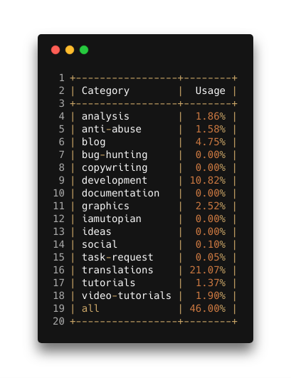Click the bug-hunting category name
Screen dimensions: 291x378
115,155
